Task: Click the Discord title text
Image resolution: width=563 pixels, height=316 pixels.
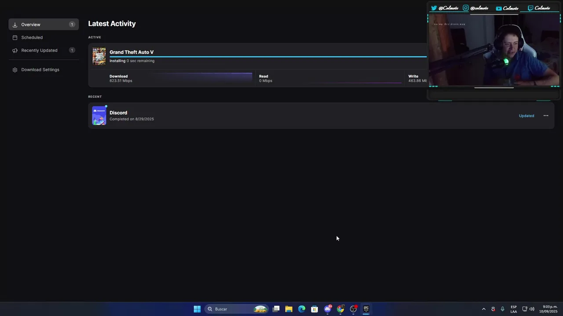Action: click(118, 113)
